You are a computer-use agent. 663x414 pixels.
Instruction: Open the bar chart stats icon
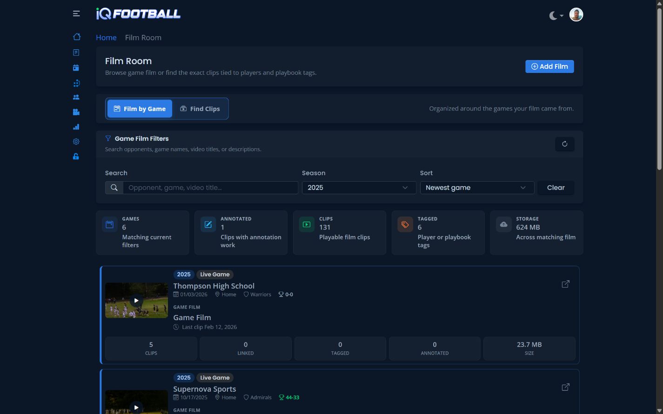pos(76,127)
